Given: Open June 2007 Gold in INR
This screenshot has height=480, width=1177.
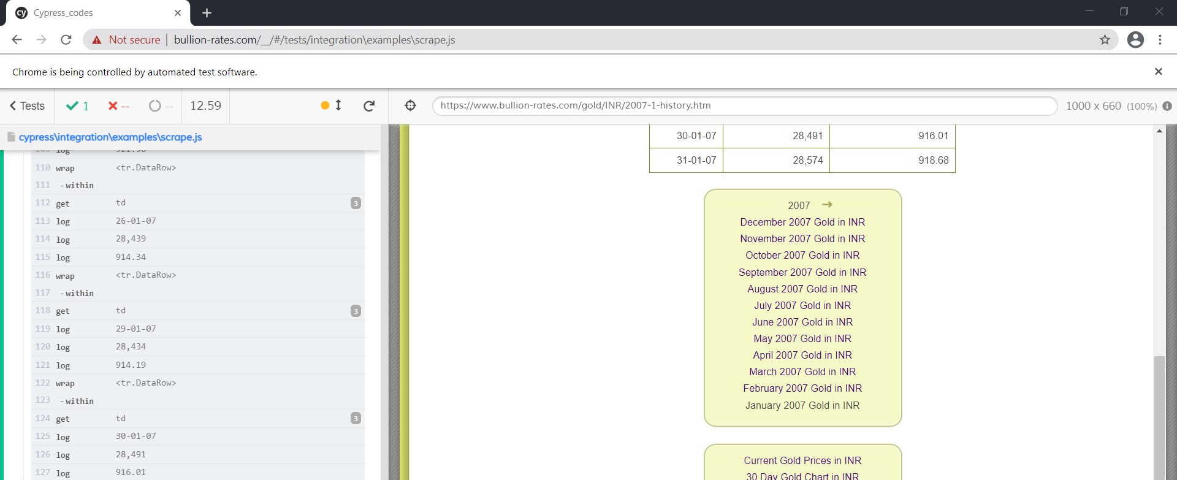Looking at the screenshot, I should pos(802,322).
